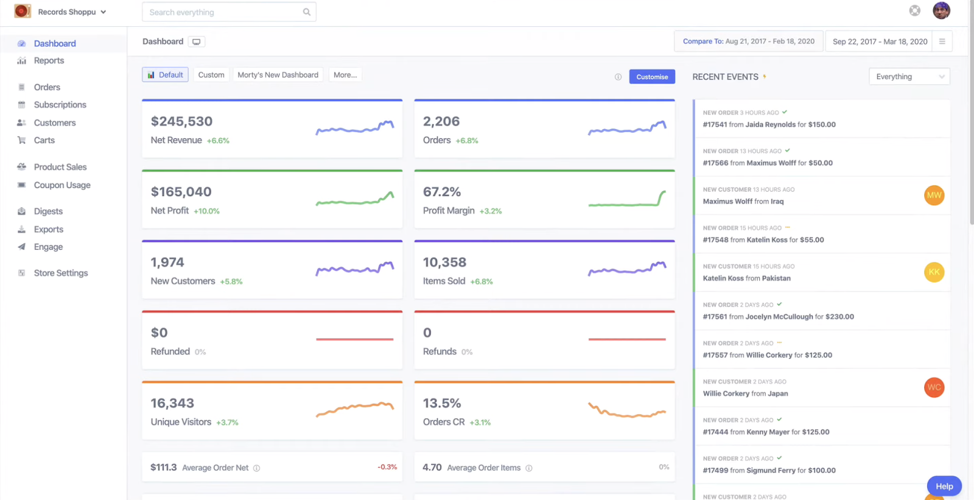The width and height of the screenshot is (974, 500).
Task: Open order #17561 from Jocelyn McCullough
Action: click(822, 311)
